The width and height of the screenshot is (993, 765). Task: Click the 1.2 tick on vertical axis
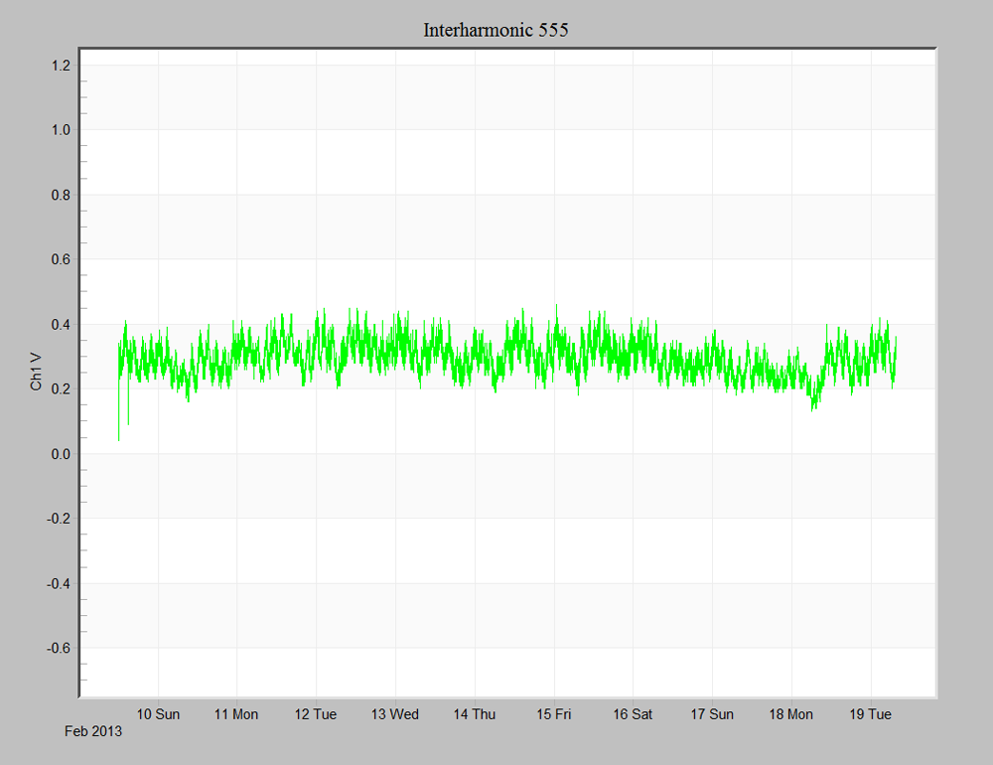(63, 65)
